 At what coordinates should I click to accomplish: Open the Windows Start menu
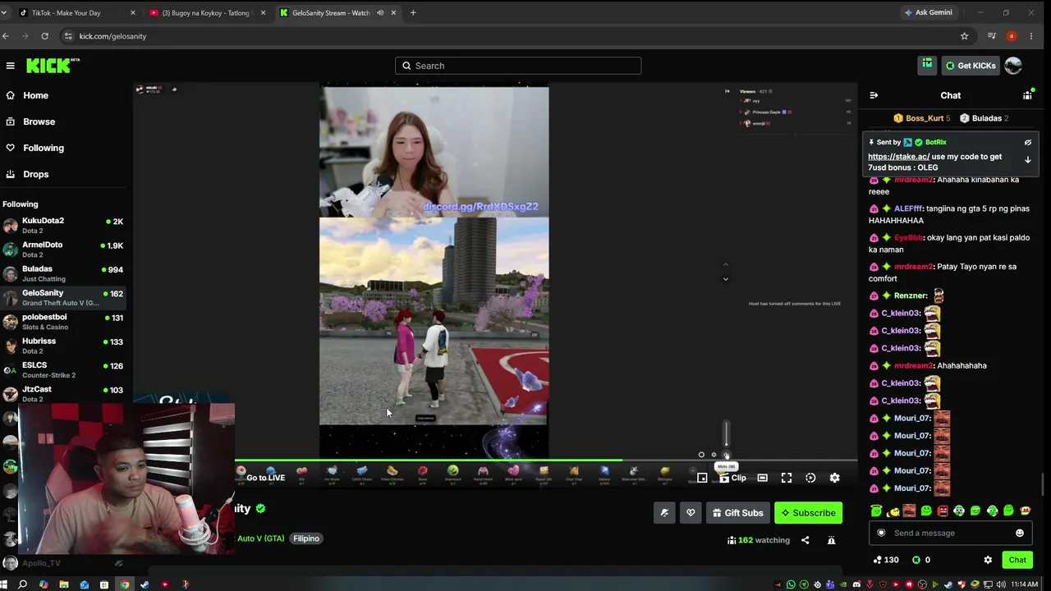tap(5, 584)
